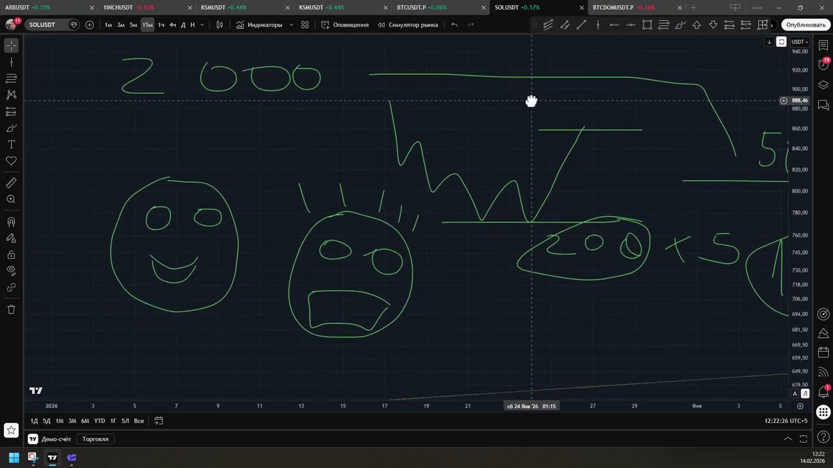Open the icons (heart) tool group
833x468 pixels.
tap(11, 161)
